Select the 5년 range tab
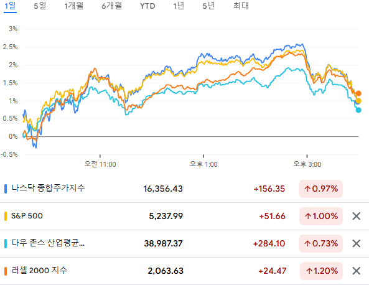 click(x=208, y=6)
